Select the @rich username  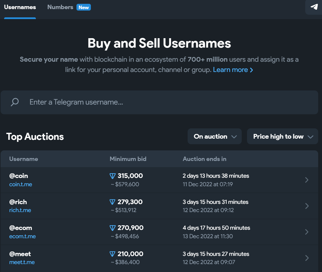[x=18, y=202]
